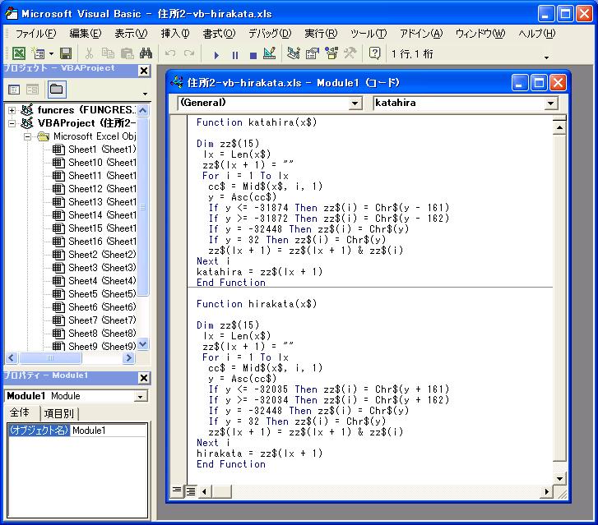Screen dimensions: 598x525
Task: Select Sheet1 in the project tree
Action: [x=102, y=150]
